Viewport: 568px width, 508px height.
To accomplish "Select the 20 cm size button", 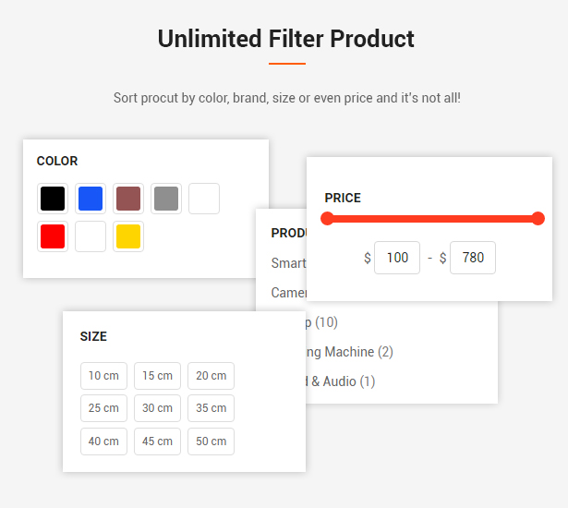I will coord(211,376).
